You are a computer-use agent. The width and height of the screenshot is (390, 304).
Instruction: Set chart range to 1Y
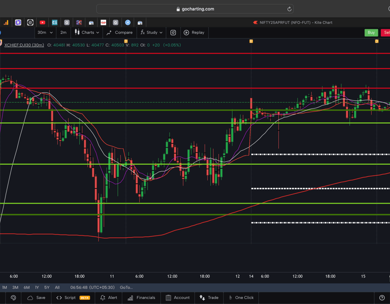(37, 287)
